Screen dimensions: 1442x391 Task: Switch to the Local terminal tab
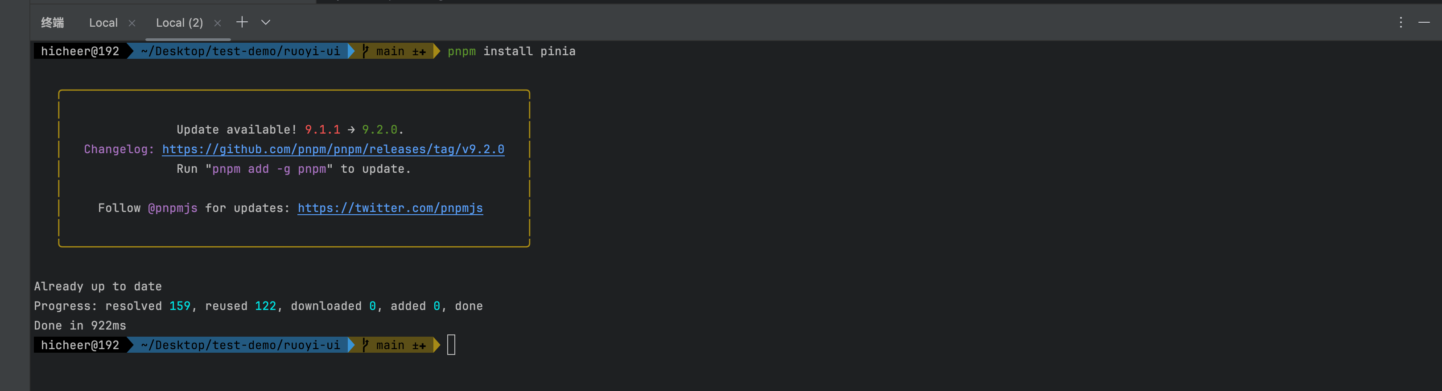(x=103, y=23)
